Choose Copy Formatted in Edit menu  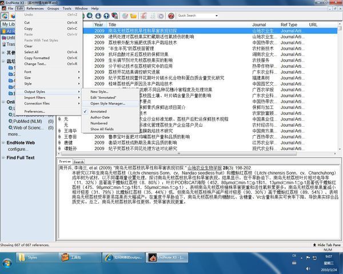coord(49,58)
